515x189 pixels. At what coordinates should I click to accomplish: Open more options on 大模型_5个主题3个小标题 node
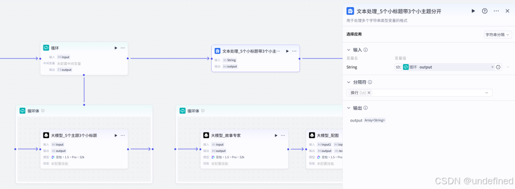pyautogui.click(x=123, y=135)
